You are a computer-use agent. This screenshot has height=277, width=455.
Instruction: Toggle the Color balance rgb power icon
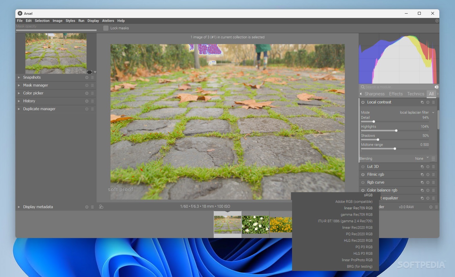point(363,190)
